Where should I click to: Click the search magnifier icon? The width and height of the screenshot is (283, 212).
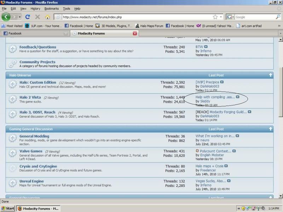pyautogui.click(x=278, y=17)
